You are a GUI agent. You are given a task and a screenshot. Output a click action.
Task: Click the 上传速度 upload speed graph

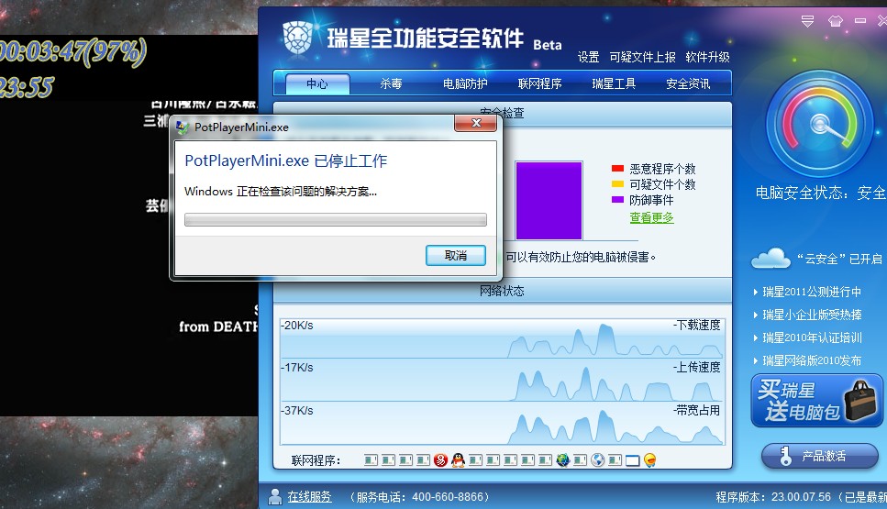pos(502,380)
